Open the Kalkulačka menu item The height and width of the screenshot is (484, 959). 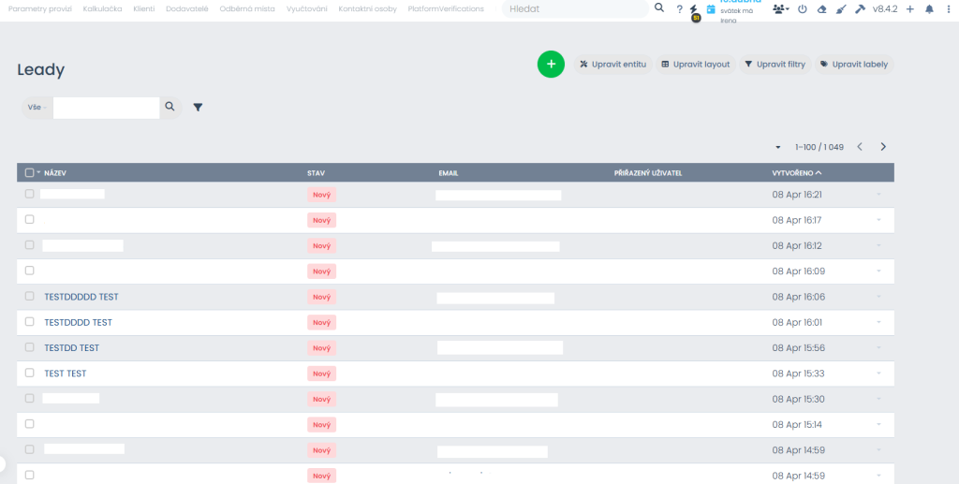(x=102, y=8)
